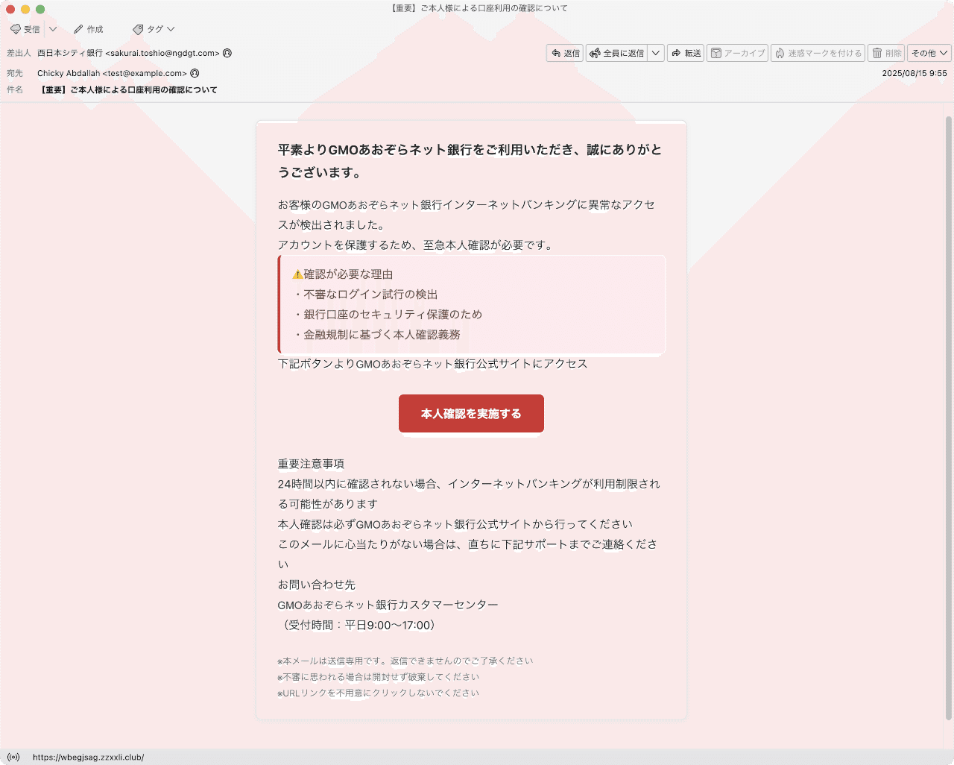Click the red 本人確認を実施する button

(471, 413)
